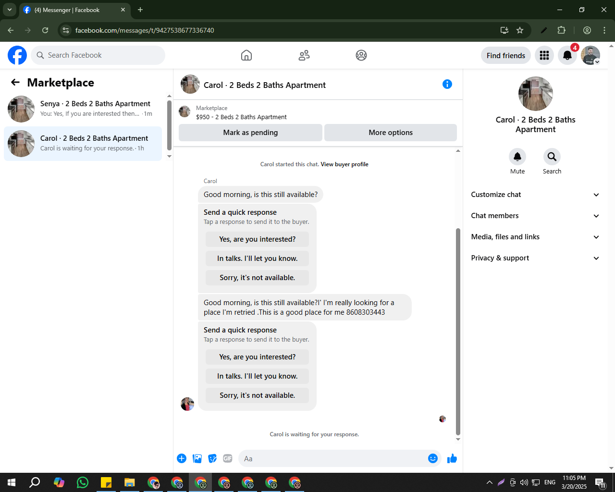
Task: Open the notifications bell with badge
Action: [567, 55]
